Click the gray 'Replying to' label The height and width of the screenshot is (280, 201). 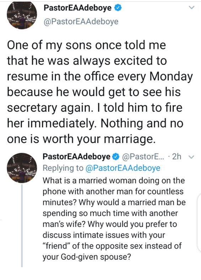pyautogui.click(x=63, y=168)
